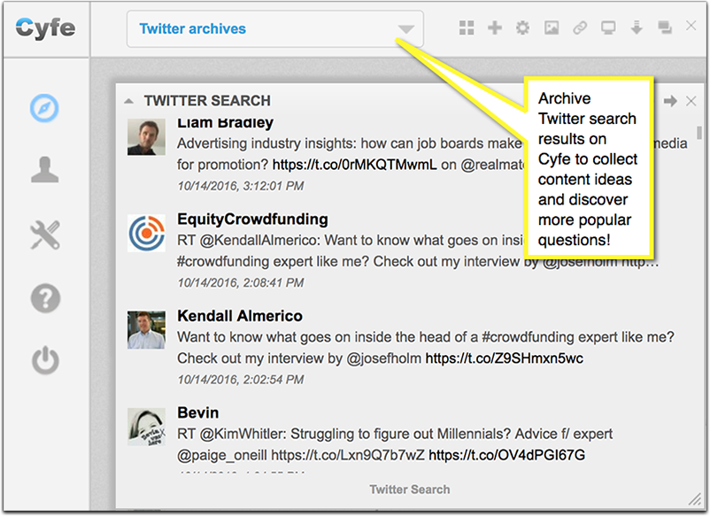The width and height of the screenshot is (710, 516).
Task: Click the Liam Bradley name
Action: pos(225,122)
